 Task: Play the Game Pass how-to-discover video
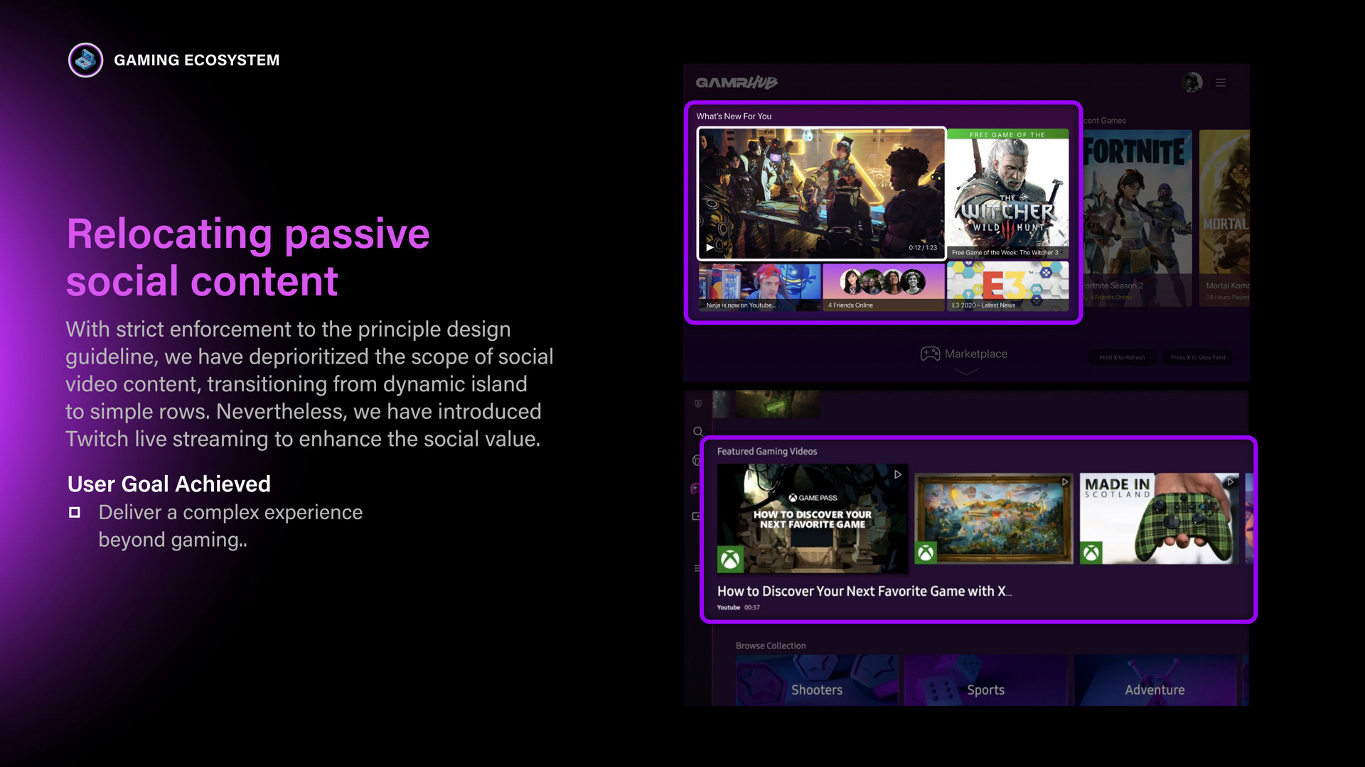coord(812,518)
